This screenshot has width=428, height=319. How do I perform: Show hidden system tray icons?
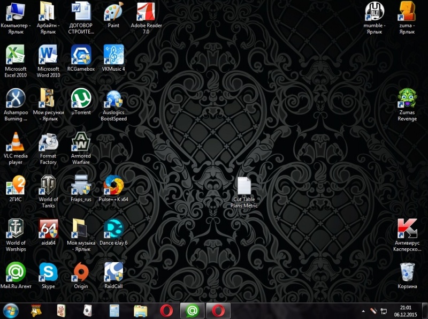coord(363,310)
